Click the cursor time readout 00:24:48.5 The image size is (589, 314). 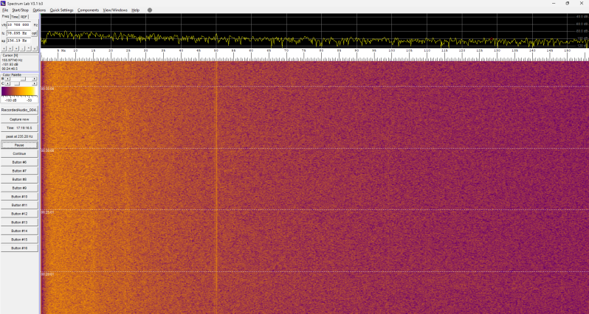coord(10,69)
